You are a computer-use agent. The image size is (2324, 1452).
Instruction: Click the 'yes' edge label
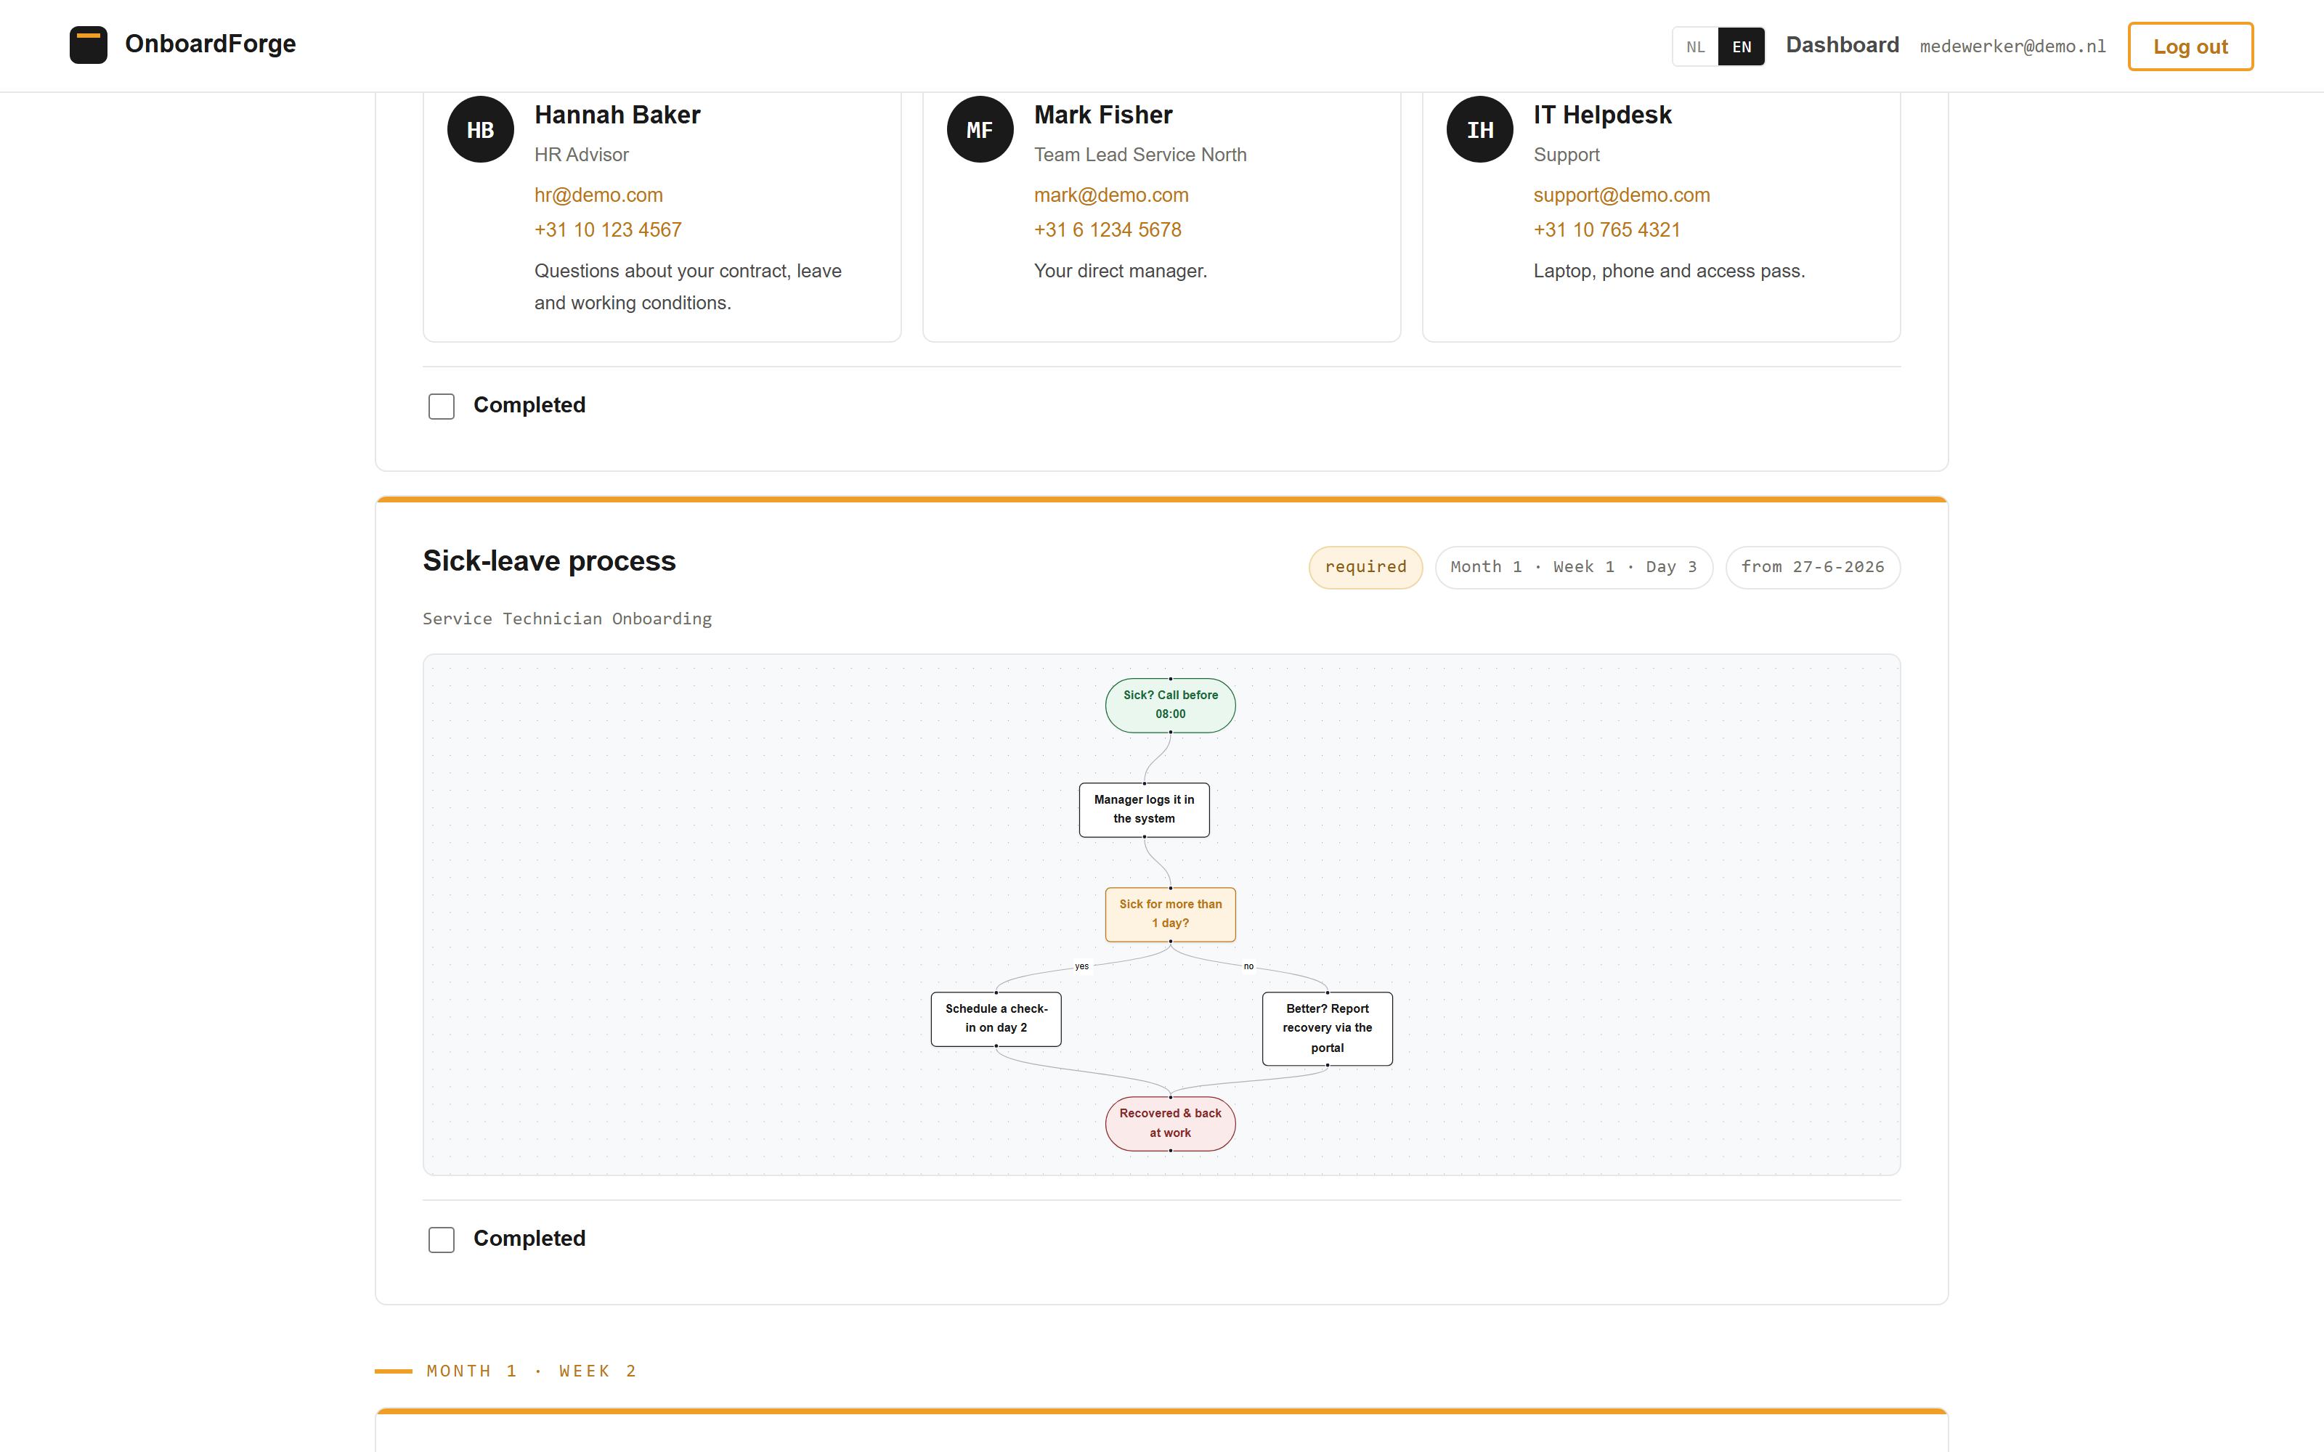pos(1081,966)
